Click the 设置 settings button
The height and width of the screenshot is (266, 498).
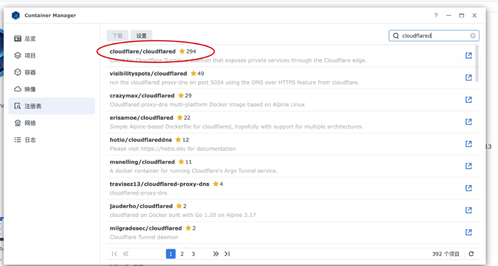point(141,36)
